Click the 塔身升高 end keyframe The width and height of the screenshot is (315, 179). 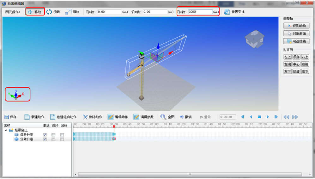click(x=114, y=134)
